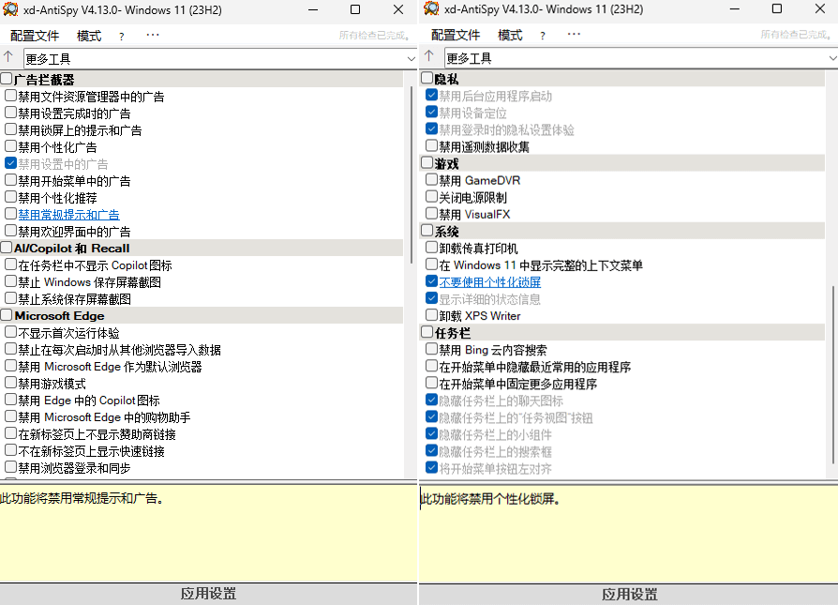This screenshot has width=838, height=605.
Task: Check 关闭电源限制 option
Action: [432, 196]
